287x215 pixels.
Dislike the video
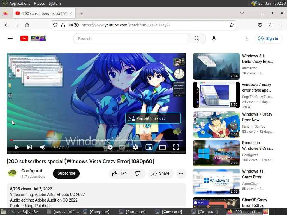pyautogui.click(x=138, y=173)
